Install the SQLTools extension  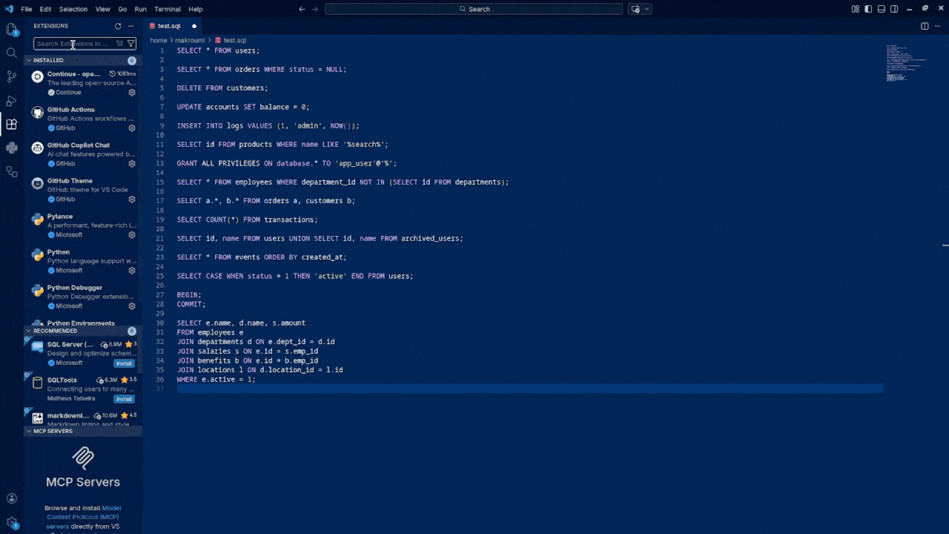(x=124, y=398)
